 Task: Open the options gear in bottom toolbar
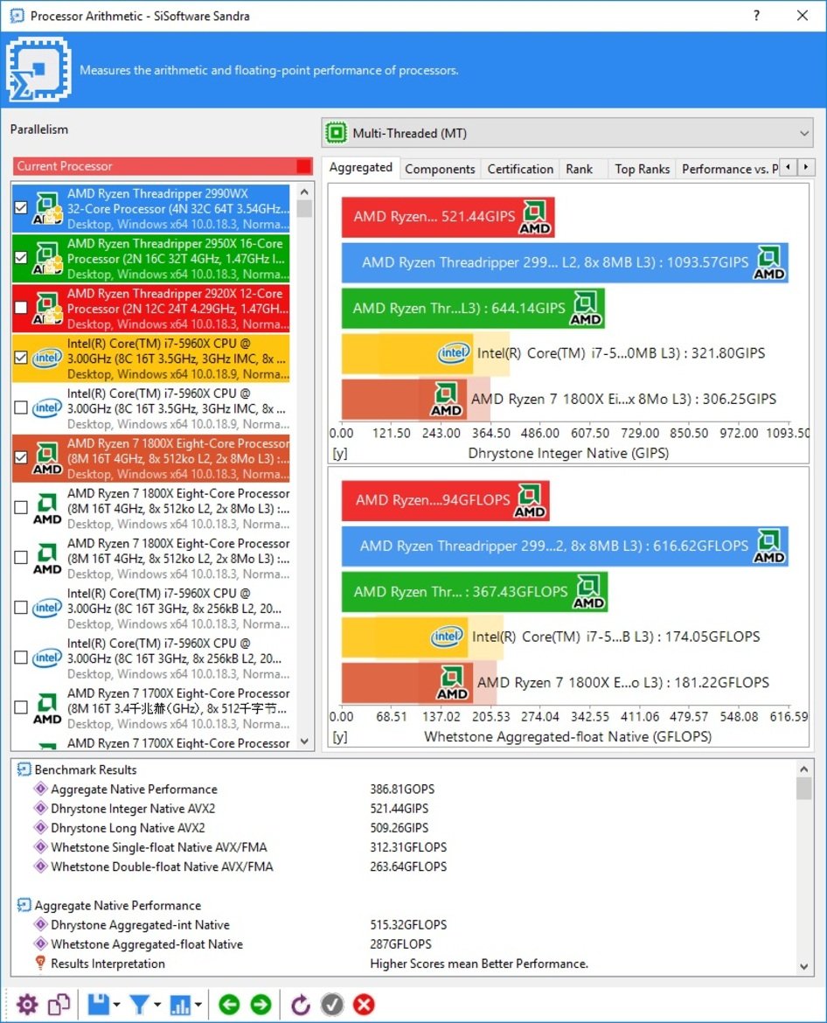point(27,1004)
